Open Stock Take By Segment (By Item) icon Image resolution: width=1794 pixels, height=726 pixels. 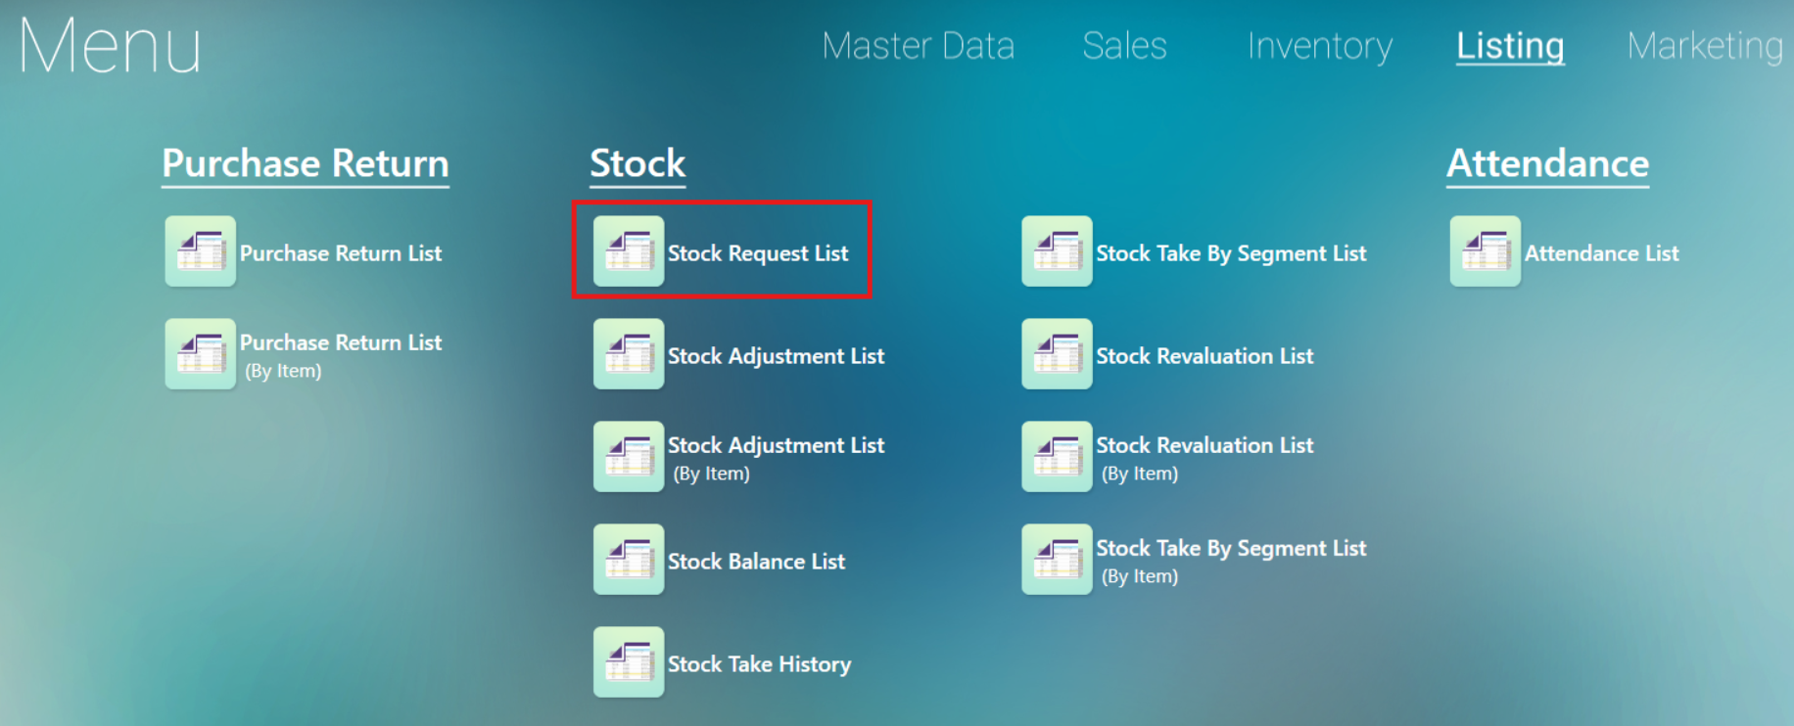(x=1058, y=560)
